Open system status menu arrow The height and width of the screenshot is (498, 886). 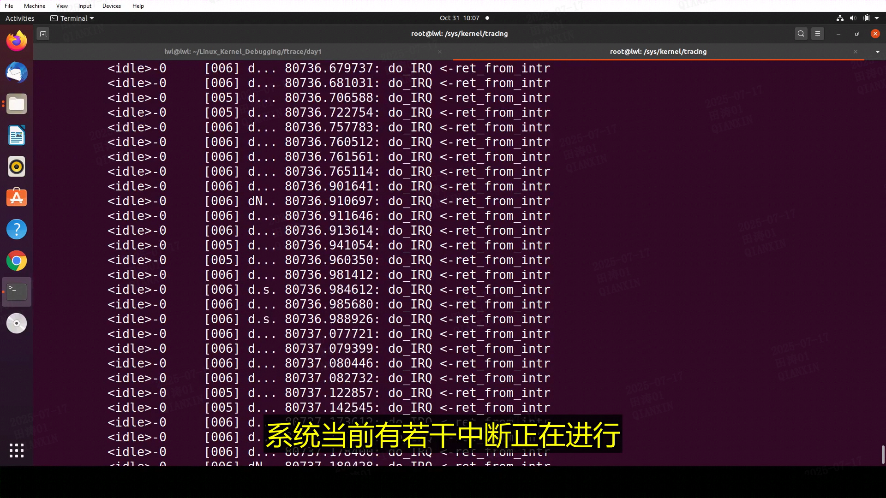coord(877,18)
